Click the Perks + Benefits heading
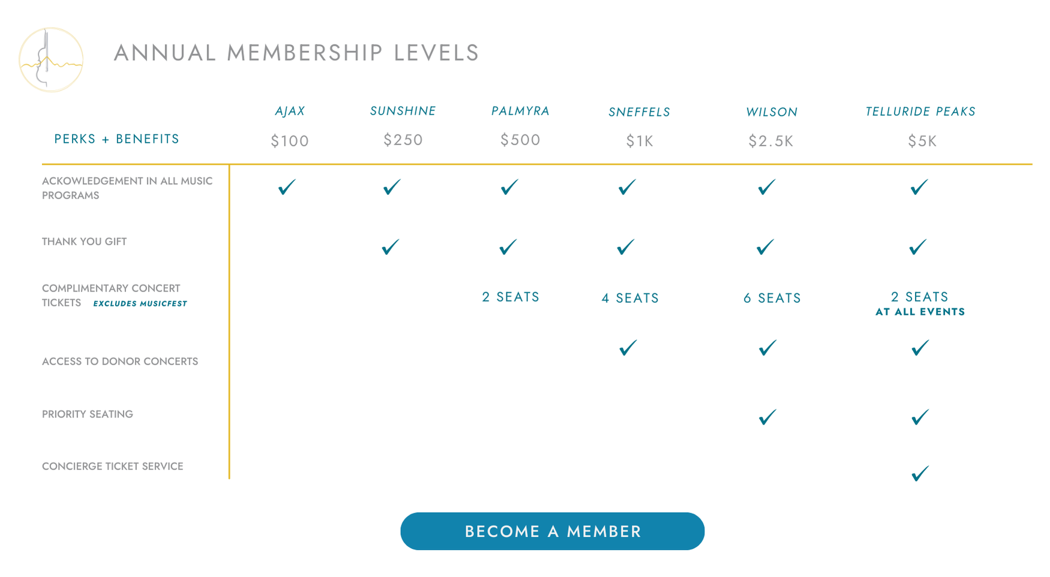1050x577 pixels. pos(116,139)
